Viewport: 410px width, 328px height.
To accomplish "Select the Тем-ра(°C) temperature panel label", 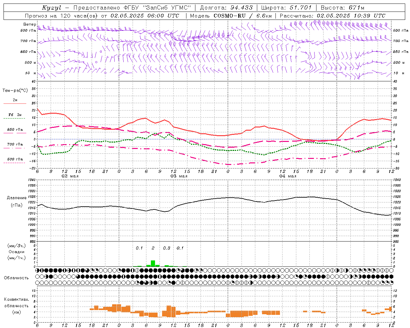I will [x=15, y=91].
